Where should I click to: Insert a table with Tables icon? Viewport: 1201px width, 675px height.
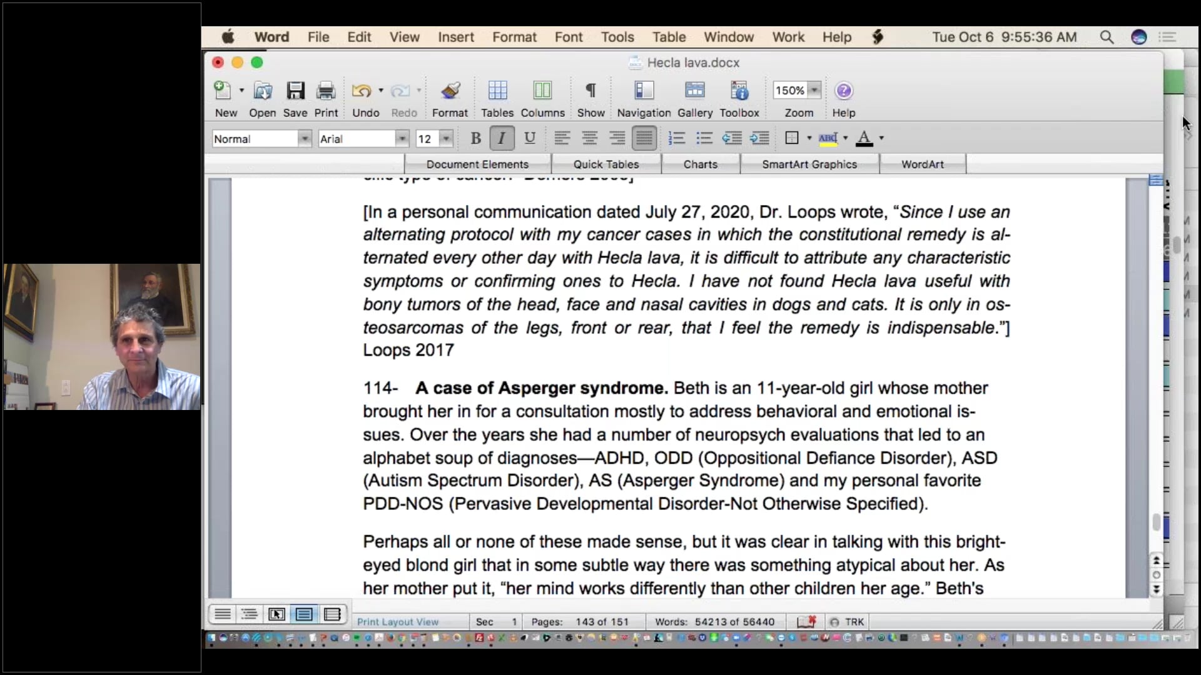(x=497, y=91)
